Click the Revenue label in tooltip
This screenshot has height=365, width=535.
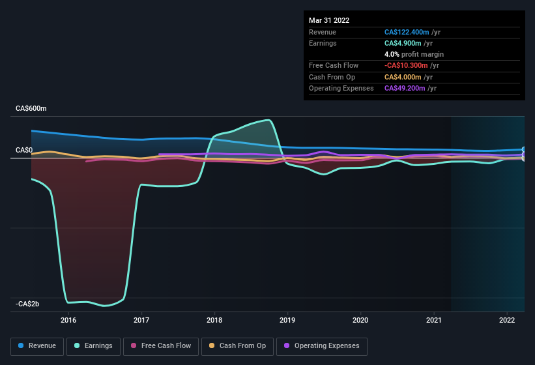coord(323,32)
